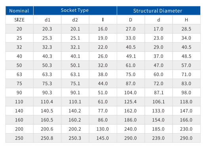Select the Socket Type header
This screenshot has height=146, width=205.
pos(75,11)
